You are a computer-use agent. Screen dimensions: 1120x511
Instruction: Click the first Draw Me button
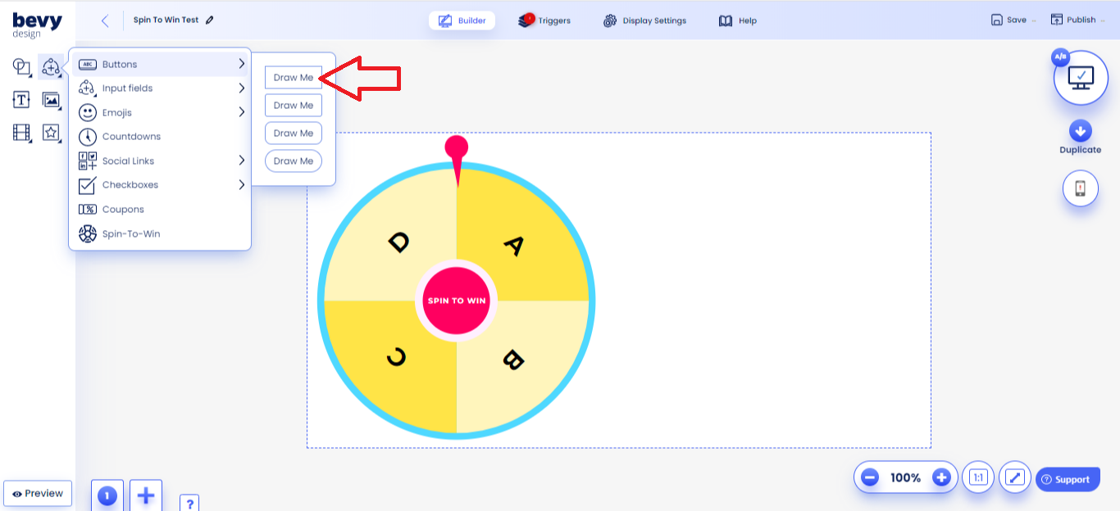[293, 76]
